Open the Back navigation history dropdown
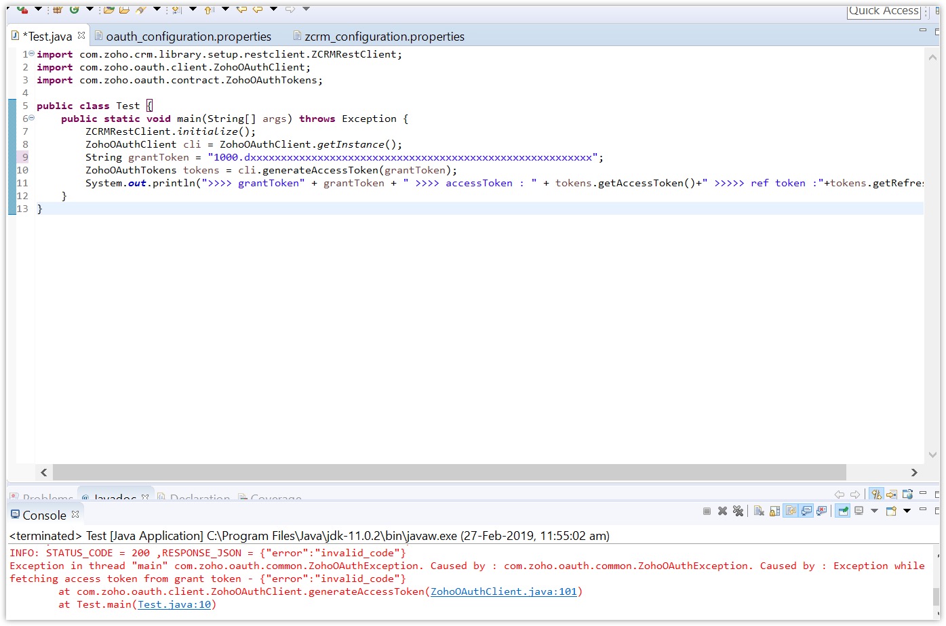Image resolution: width=946 pixels, height=626 pixels. [x=274, y=9]
